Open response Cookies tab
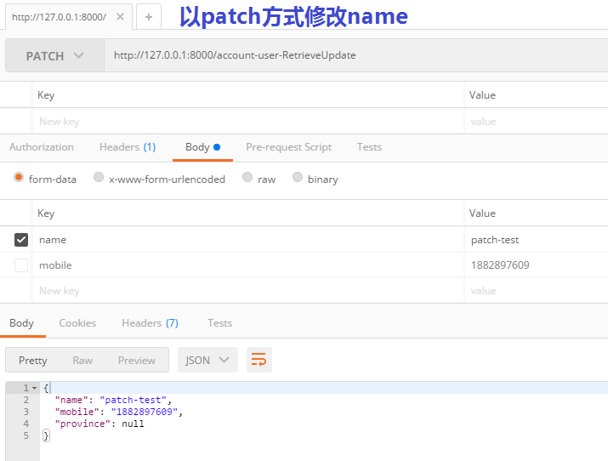 pos(77,323)
